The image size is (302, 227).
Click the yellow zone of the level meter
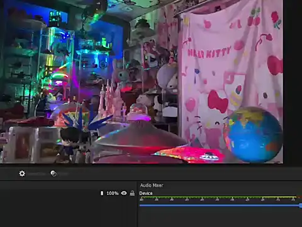coord(279,197)
